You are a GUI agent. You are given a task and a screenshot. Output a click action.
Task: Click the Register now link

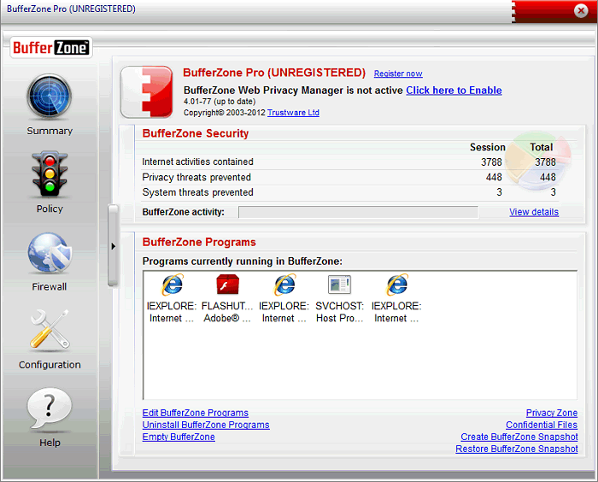398,73
